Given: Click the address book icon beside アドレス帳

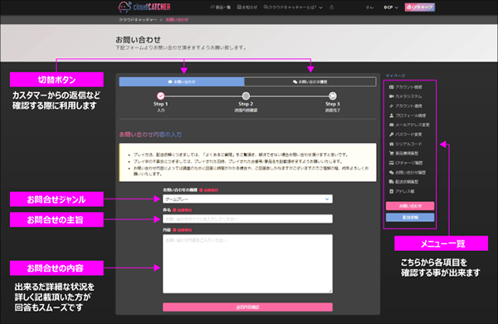Looking at the screenshot, I should pyautogui.click(x=391, y=191).
